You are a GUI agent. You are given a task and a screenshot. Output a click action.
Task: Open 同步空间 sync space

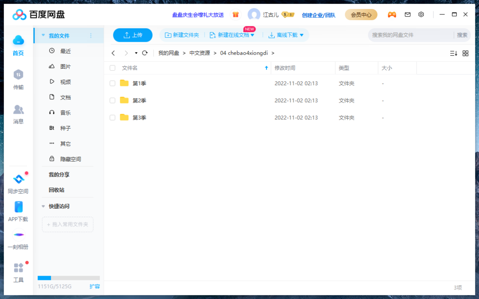pyautogui.click(x=18, y=183)
